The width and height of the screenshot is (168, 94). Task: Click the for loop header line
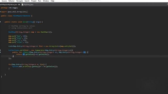coord(28,64)
